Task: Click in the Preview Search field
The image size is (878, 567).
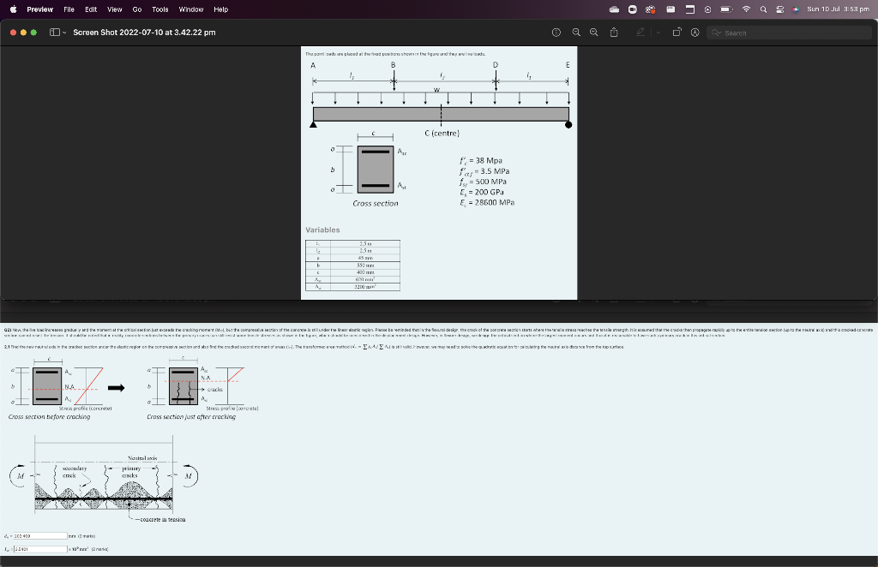Action: (789, 33)
